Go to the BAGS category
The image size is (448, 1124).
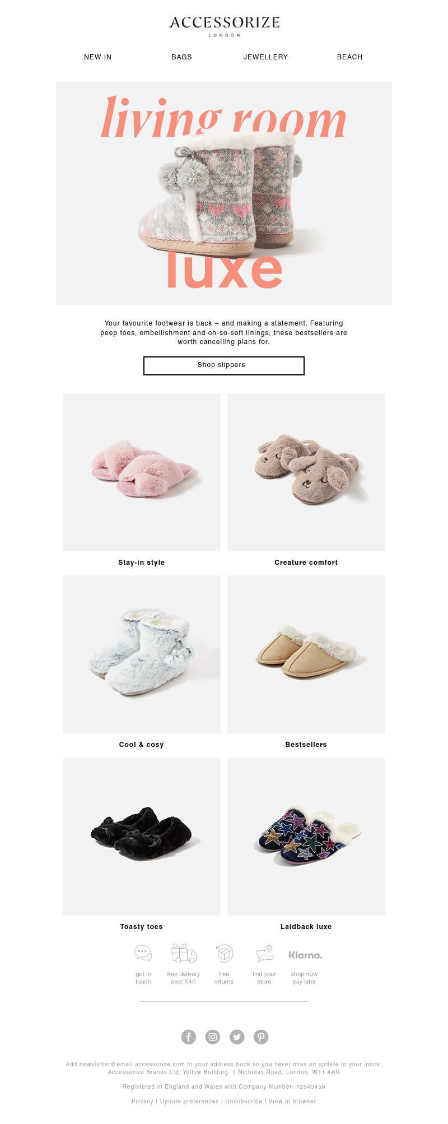182,57
